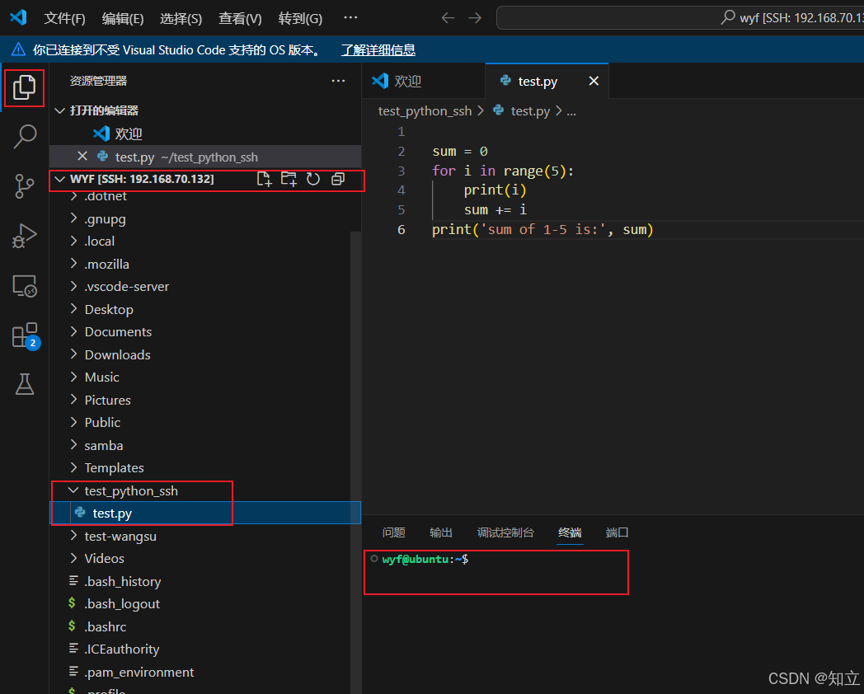Click test.py in the breadcrumb
This screenshot has width=864, height=694.
[x=530, y=110]
